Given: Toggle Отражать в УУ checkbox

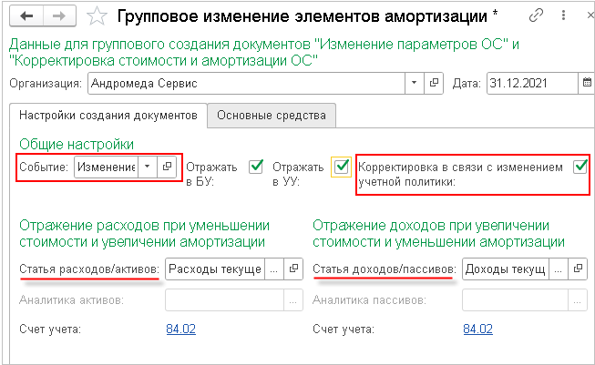Looking at the screenshot, I should [x=341, y=167].
